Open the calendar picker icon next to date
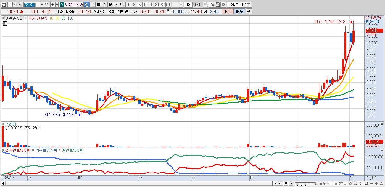385x187 pixels. click(249, 5)
